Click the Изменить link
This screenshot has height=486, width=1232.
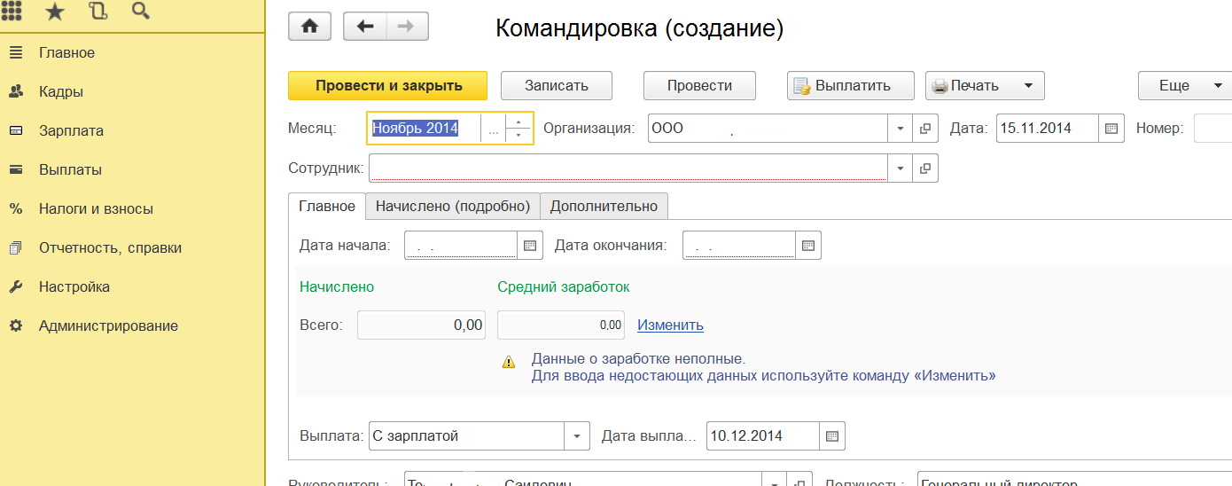tap(670, 325)
